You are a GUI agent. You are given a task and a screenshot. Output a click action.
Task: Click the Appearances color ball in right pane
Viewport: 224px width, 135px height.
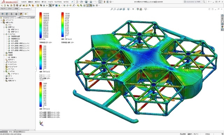coord(222,27)
